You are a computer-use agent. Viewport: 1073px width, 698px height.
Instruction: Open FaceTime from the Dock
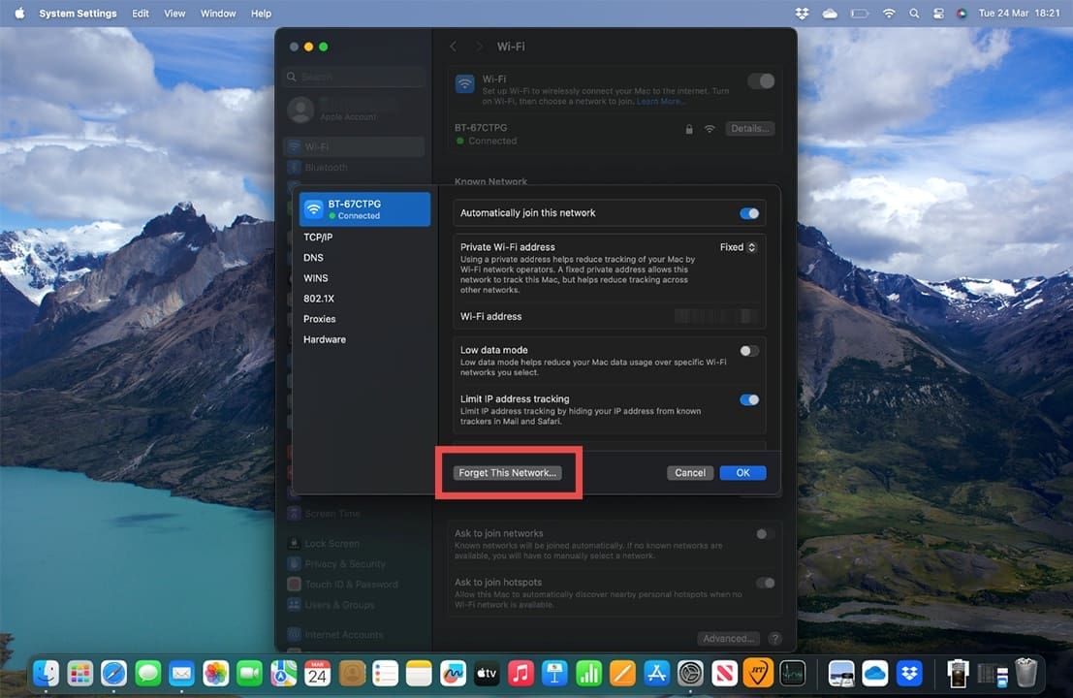[x=249, y=674]
